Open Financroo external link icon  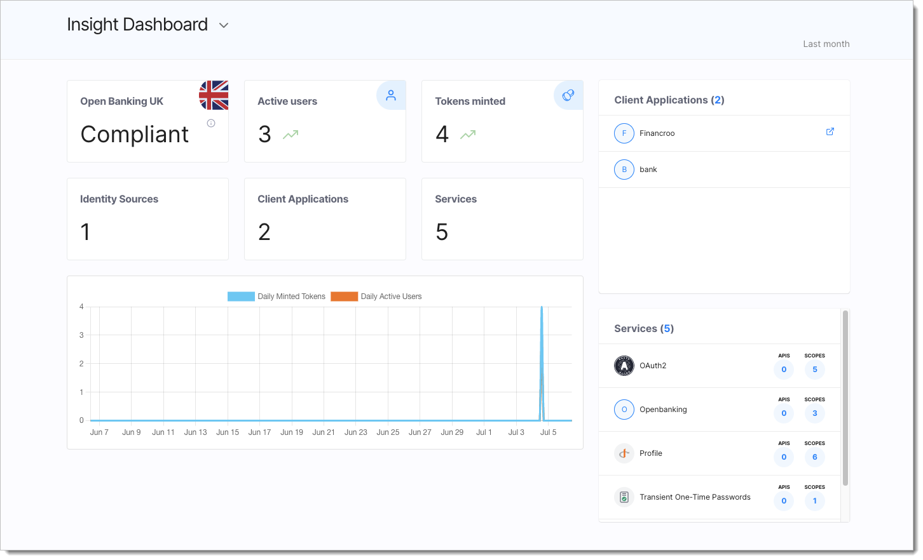click(x=830, y=131)
